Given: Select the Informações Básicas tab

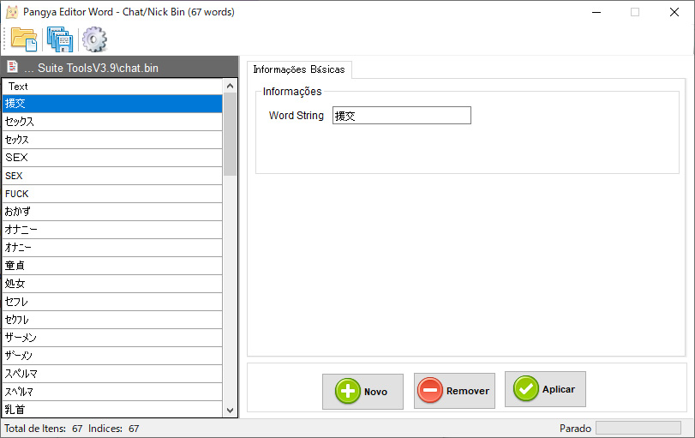Looking at the screenshot, I should pyautogui.click(x=299, y=69).
